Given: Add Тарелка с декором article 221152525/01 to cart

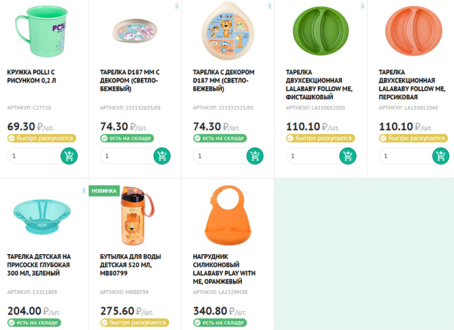Looking at the screenshot, I should point(255,156).
